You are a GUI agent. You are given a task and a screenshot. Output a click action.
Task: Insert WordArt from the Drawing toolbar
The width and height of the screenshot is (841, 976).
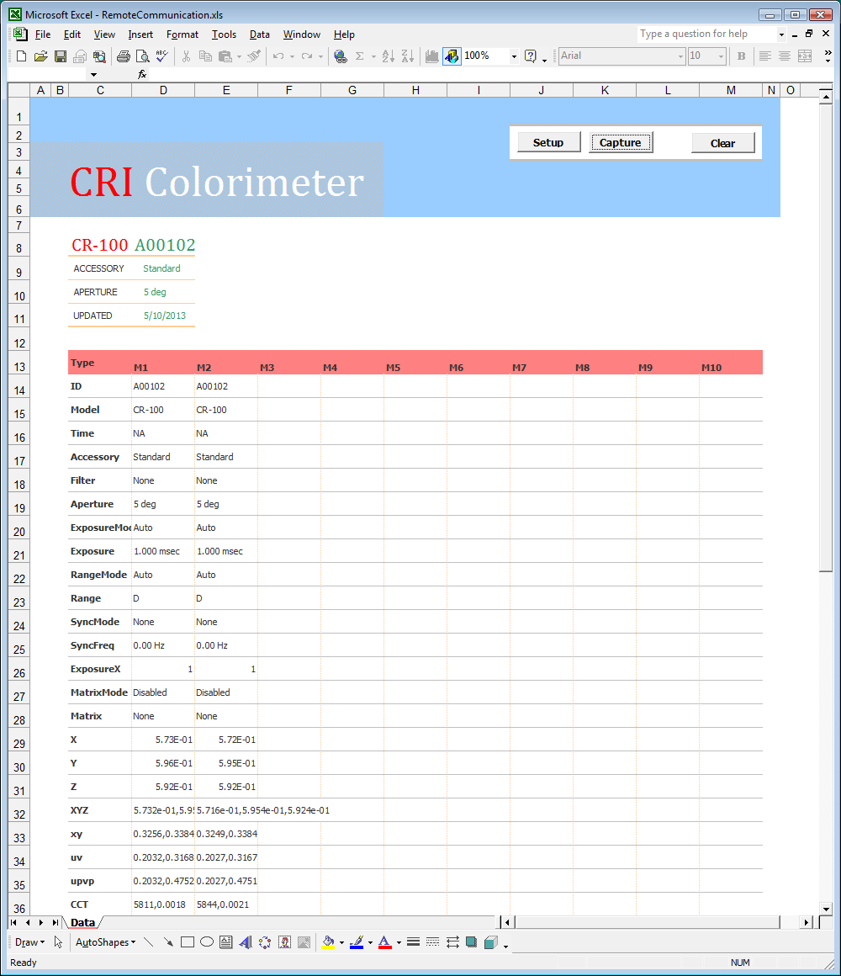[246, 942]
